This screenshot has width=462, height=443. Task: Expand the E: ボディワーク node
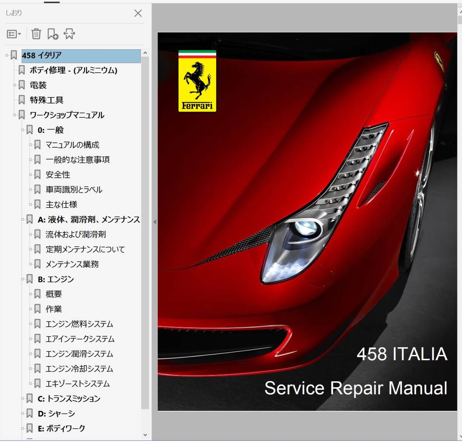pyautogui.click(x=23, y=428)
